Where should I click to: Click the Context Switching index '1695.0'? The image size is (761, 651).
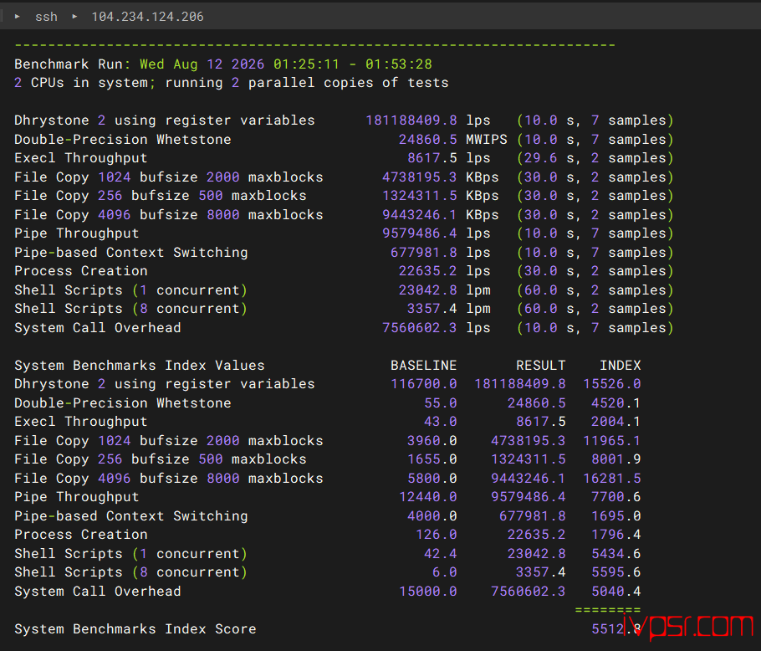[615, 516]
